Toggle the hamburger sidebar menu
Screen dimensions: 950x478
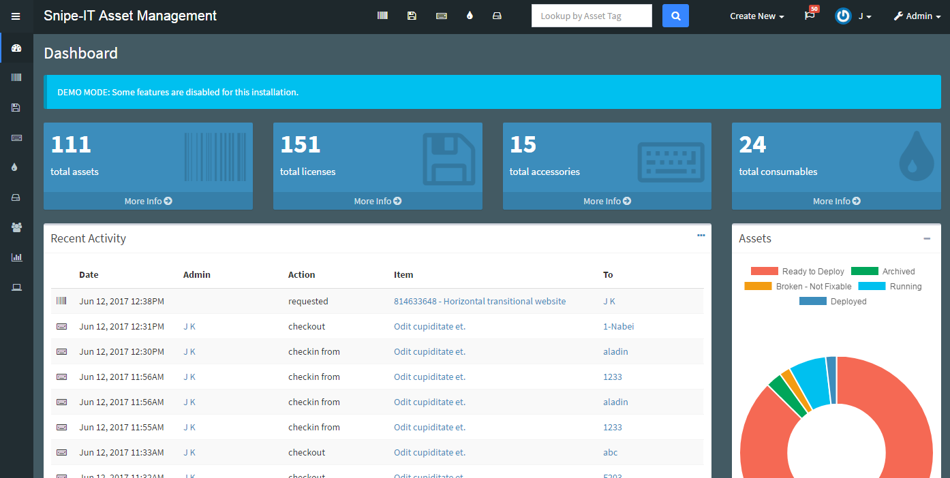16,16
